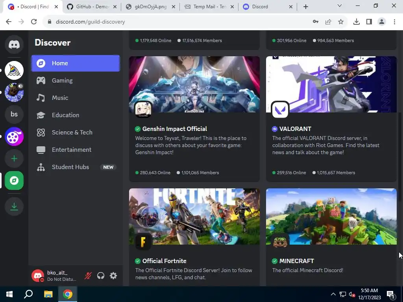Click the MINECRAFT verified badge

click(x=274, y=261)
